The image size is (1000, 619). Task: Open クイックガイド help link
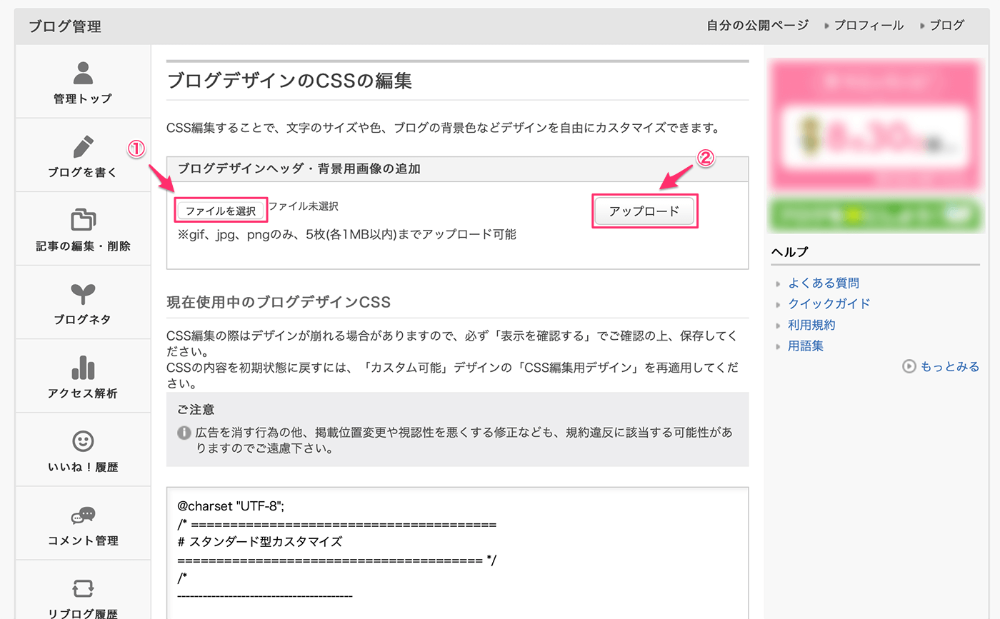click(829, 303)
